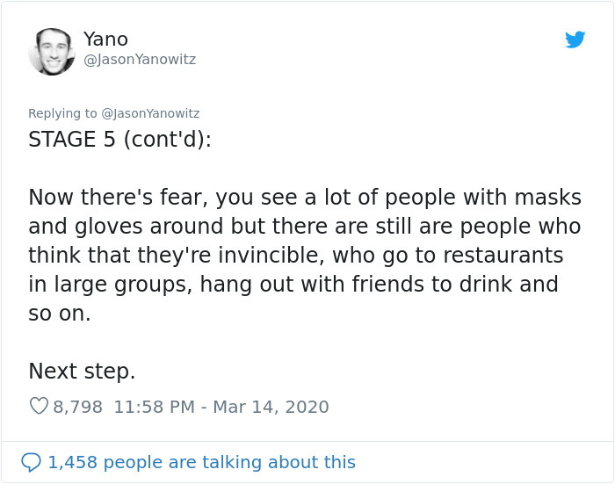Click the 1,458 conversation count number

click(74, 462)
